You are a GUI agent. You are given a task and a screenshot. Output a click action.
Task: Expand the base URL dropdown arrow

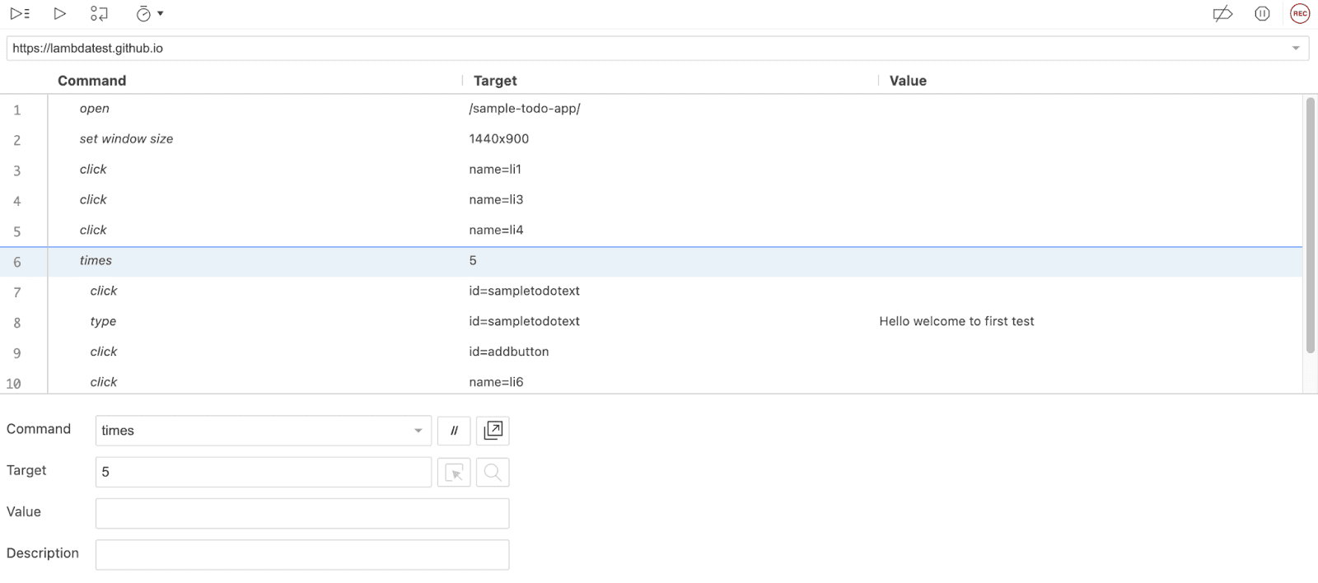(1296, 49)
